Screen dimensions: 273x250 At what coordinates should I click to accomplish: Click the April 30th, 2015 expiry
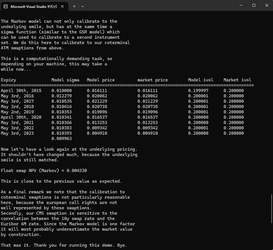click(21, 91)
